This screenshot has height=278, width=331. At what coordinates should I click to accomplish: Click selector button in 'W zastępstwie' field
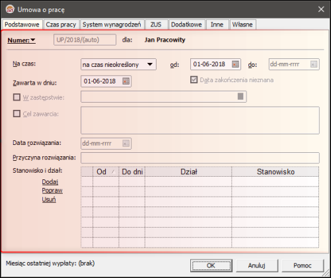[x=240, y=97]
